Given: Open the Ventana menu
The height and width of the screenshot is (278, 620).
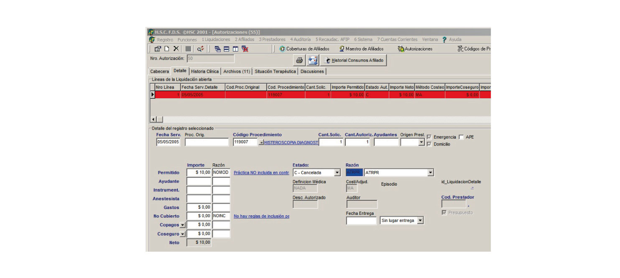Looking at the screenshot, I should [x=430, y=40].
